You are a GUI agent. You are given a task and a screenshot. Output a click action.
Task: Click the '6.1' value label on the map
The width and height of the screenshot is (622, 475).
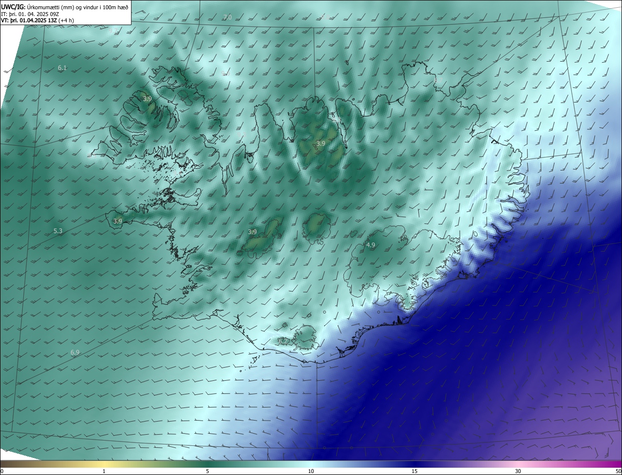(62, 68)
